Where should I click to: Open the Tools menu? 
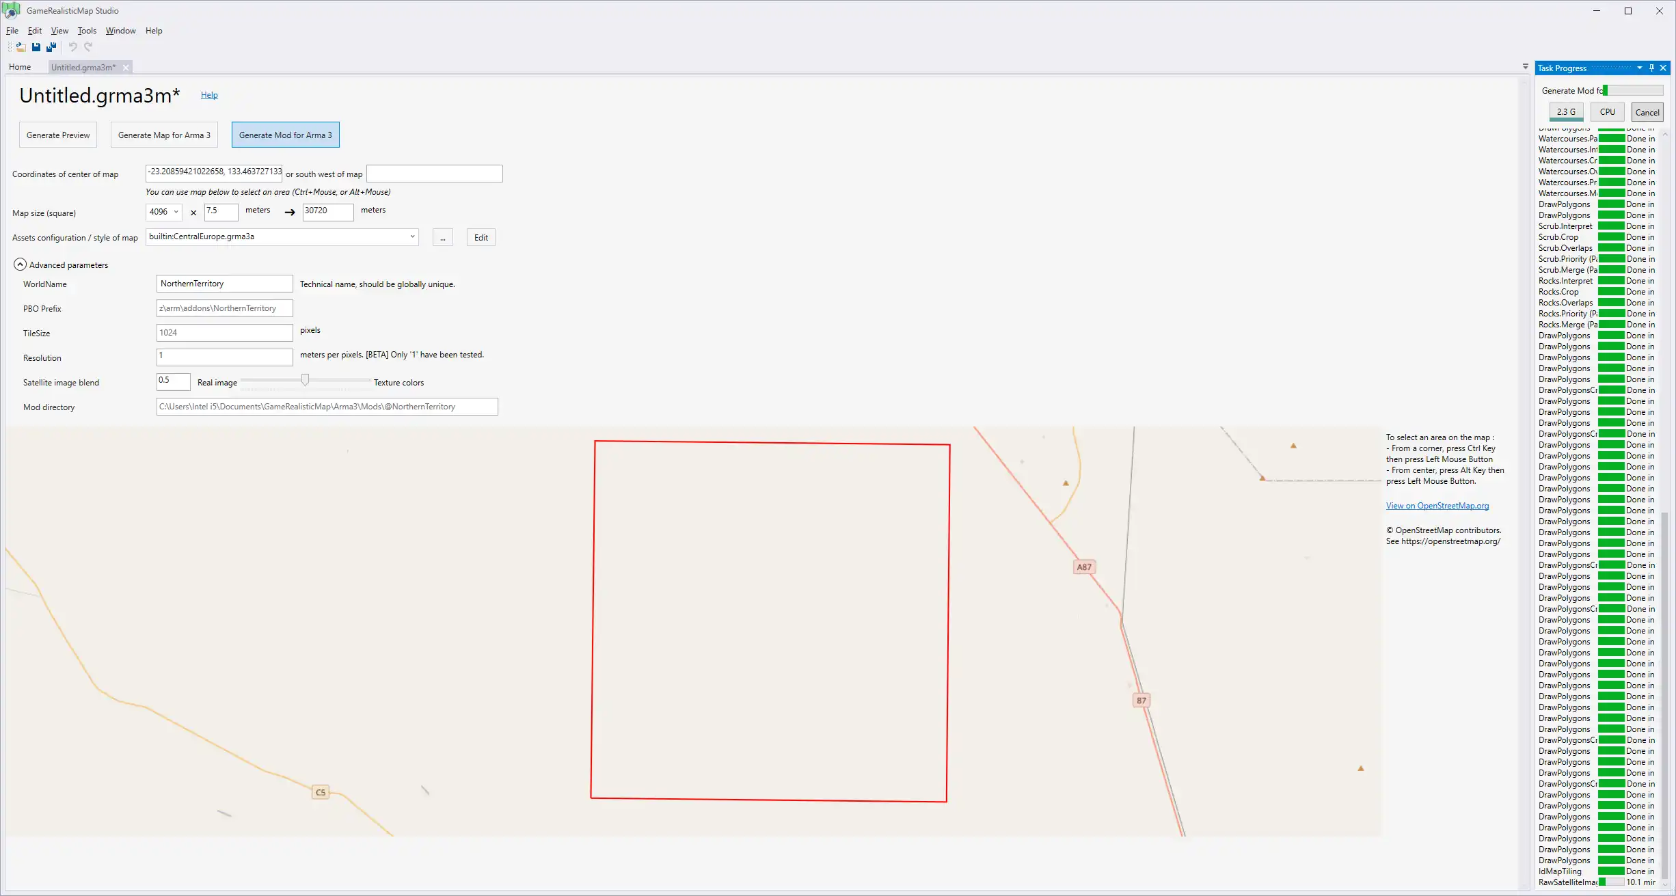click(86, 30)
